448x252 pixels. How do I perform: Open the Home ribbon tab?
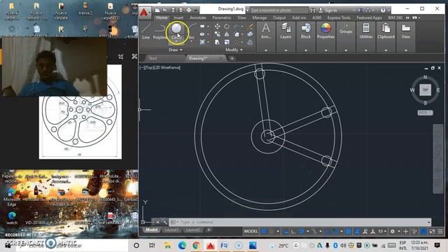162,17
